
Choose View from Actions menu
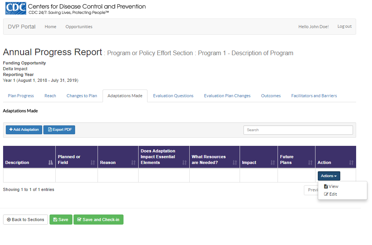pos(333,186)
